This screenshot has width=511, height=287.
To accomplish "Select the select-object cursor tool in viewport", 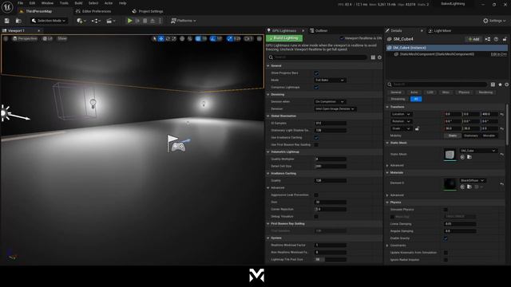I will (x=154, y=38).
